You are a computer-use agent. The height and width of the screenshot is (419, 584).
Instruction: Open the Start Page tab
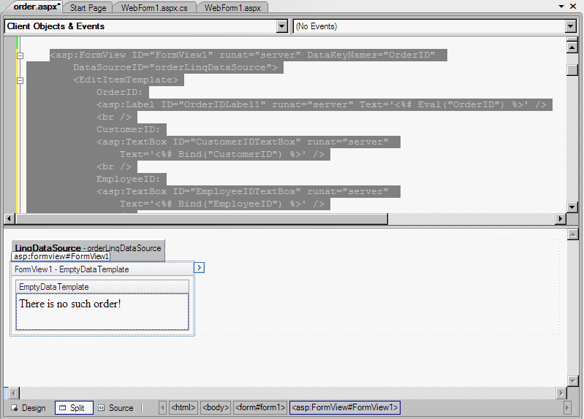click(88, 7)
